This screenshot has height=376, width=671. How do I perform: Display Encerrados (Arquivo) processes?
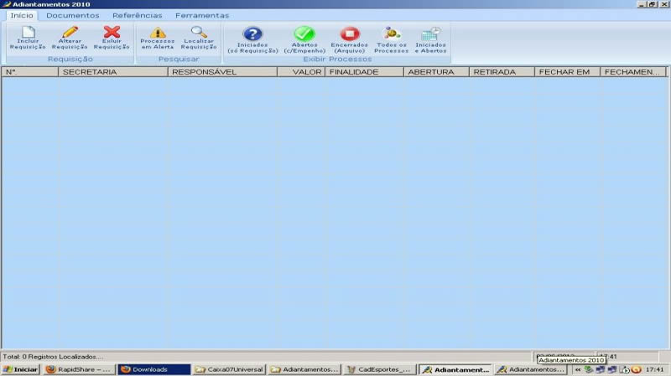point(349,34)
